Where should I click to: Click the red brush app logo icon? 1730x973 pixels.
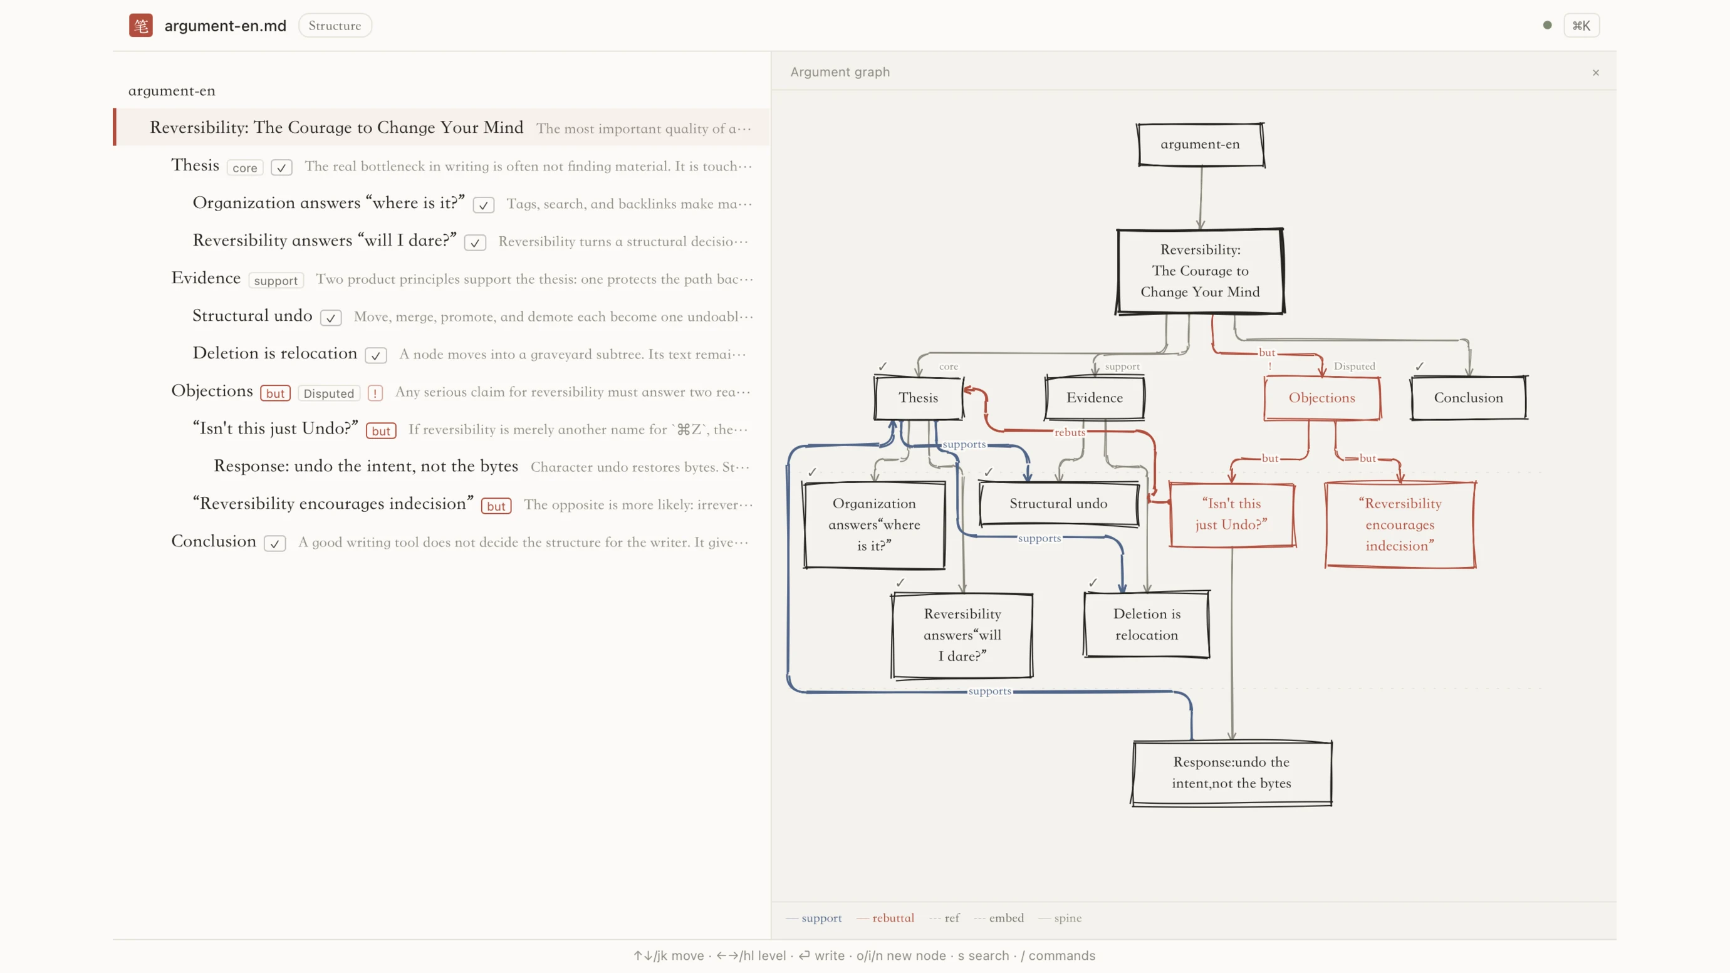point(140,26)
